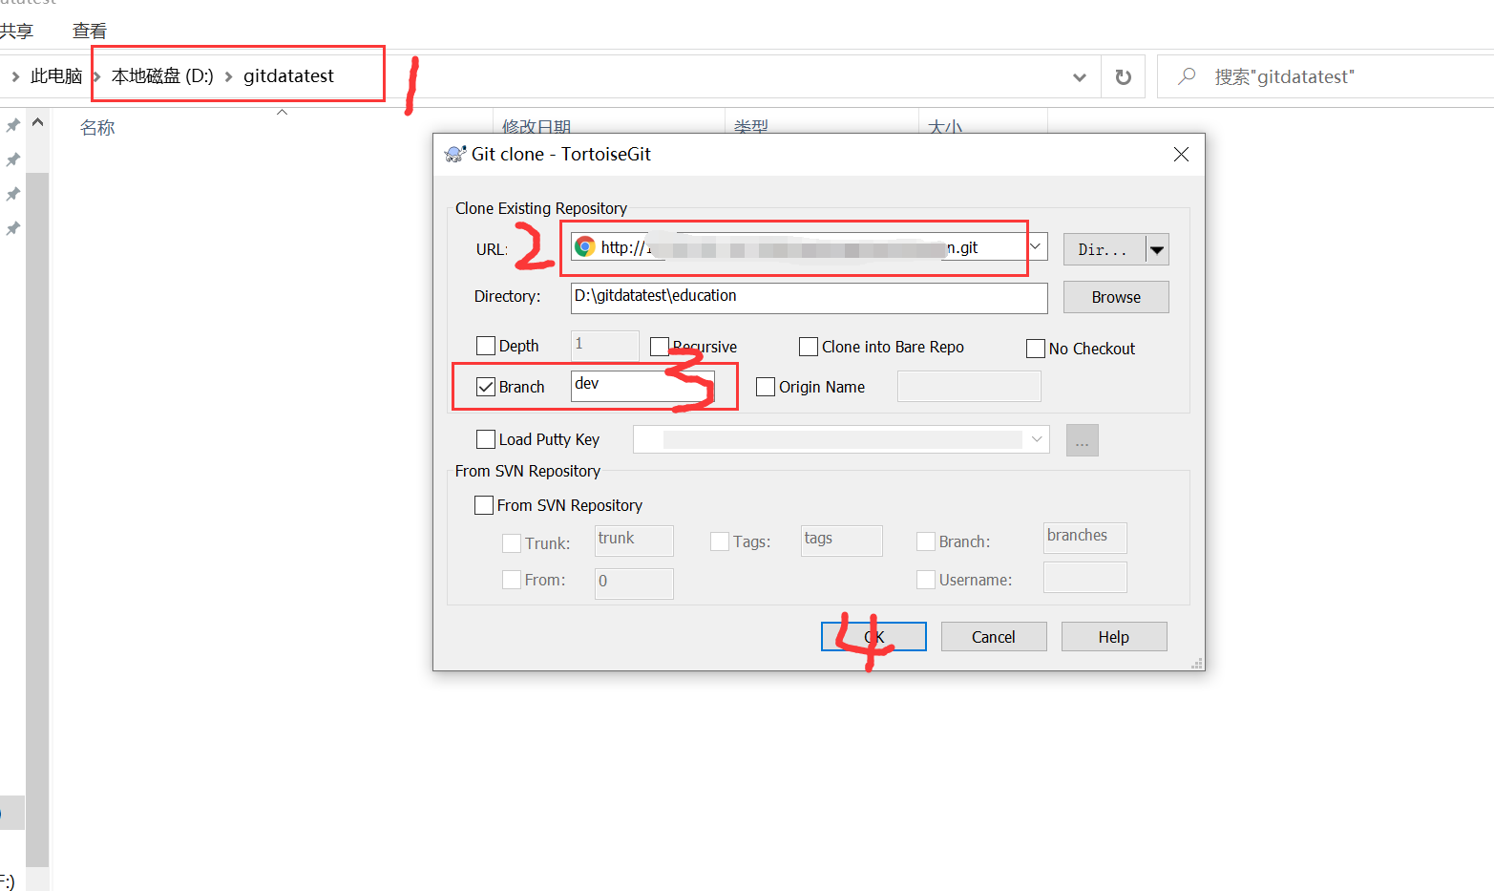This screenshot has height=891, width=1494.
Task: Click 此电脑 in the breadcrumb path
Action: click(x=56, y=76)
